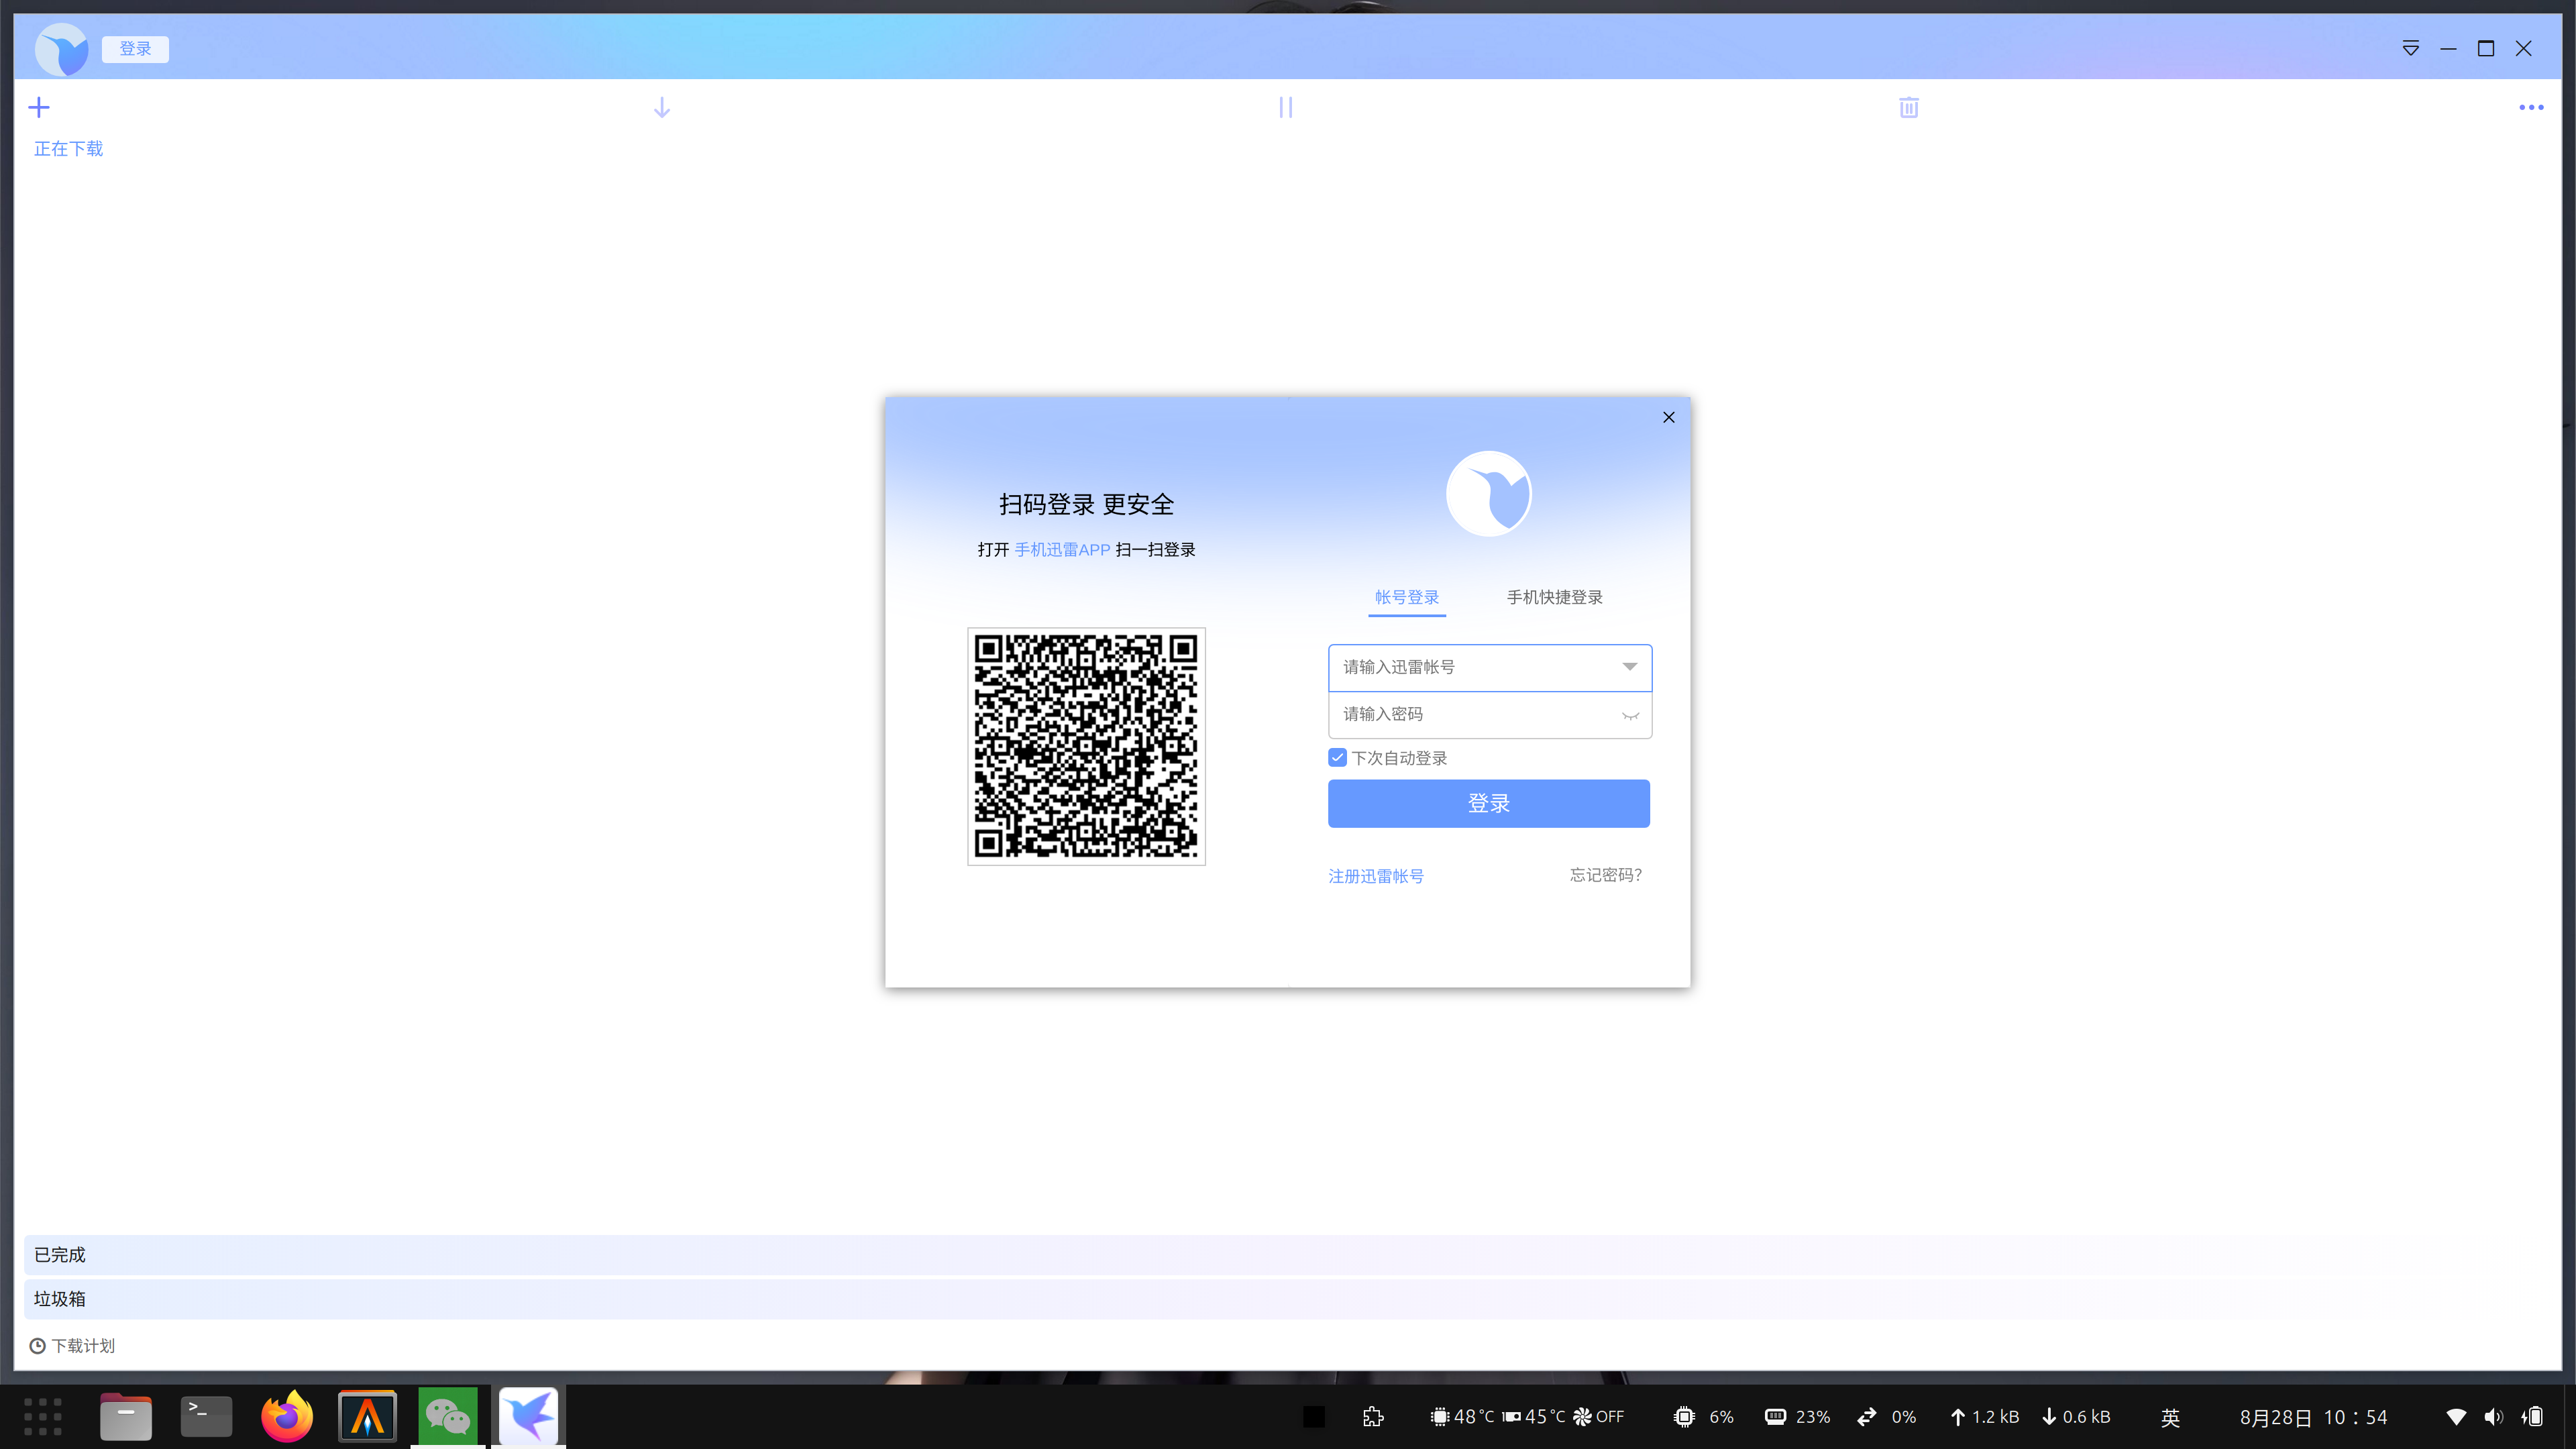
Task: Click 忘记密码? link
Action: pos(1606,875)
